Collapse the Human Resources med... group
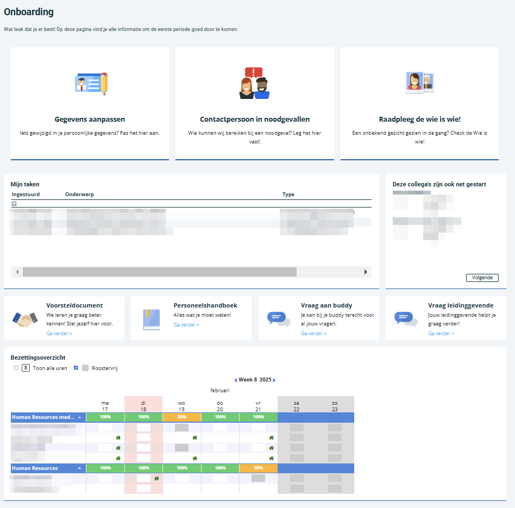Viewport: 515px width, 508px height. [x=79, y=417]
